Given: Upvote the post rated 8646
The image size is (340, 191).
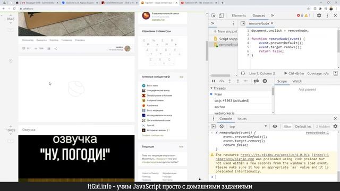Looking at the screenshot, I should [11, 15].
